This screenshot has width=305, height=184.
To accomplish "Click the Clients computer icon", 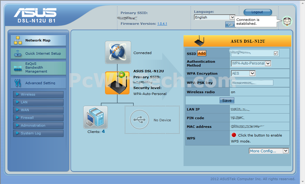I will [x=95, y=117].
